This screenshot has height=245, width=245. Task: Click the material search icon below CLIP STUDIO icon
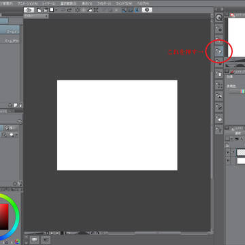tap(219, 29)
